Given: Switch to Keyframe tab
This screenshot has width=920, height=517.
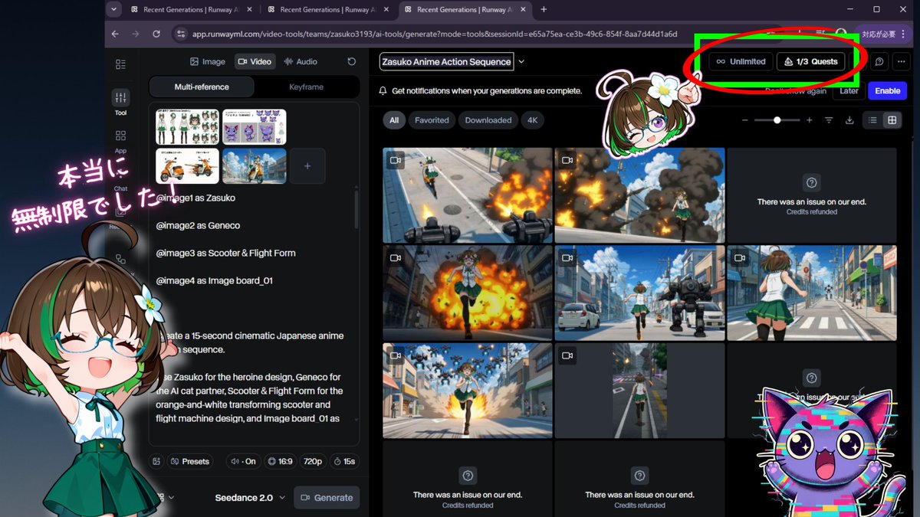Looking at the screenshot, I should coord(307,87).
